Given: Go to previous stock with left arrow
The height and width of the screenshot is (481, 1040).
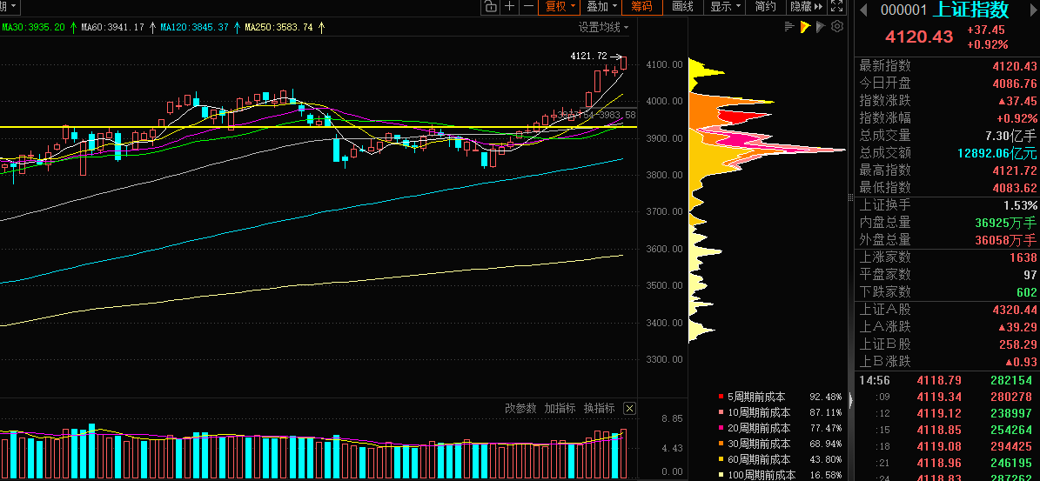Looking at the screenshot, I should pyautogui.click(x=863, y=10).
